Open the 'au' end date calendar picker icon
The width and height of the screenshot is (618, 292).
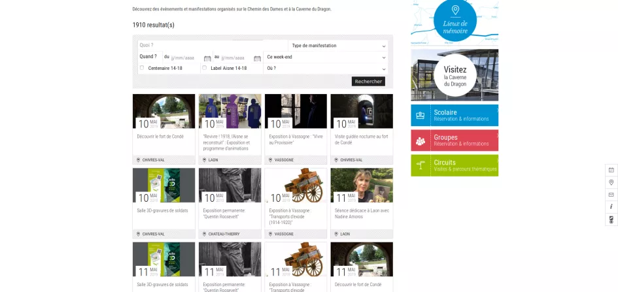coord(258,59)
